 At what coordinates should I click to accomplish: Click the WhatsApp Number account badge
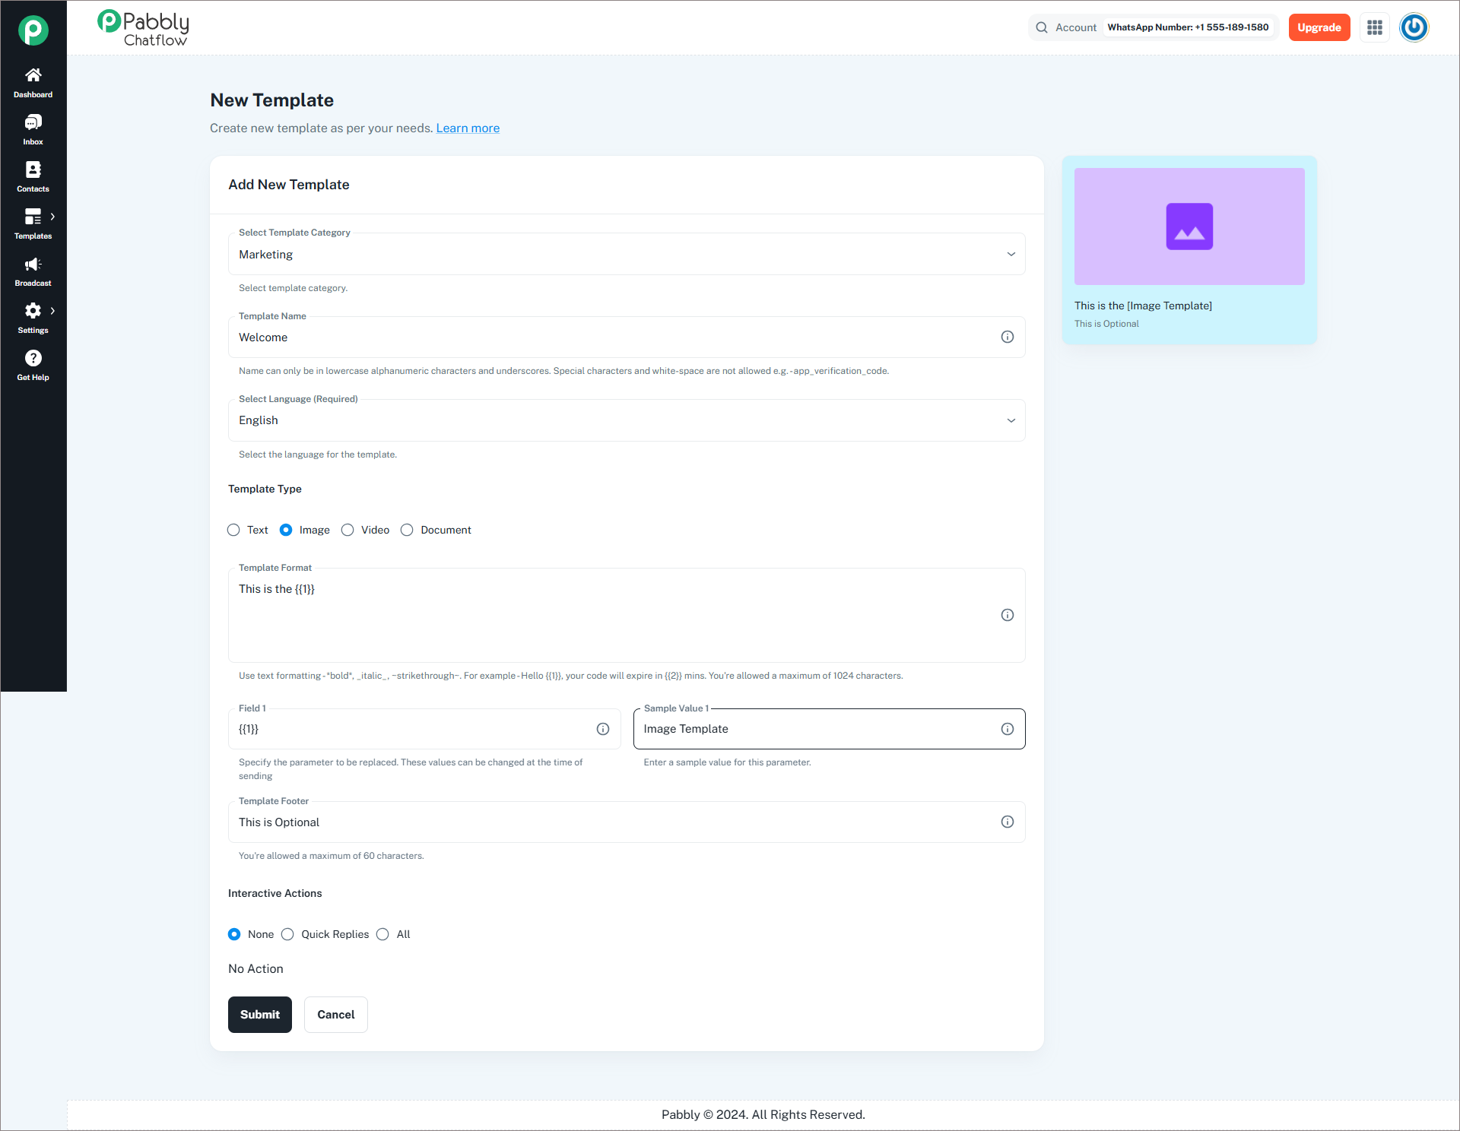tap(1188, 27)
